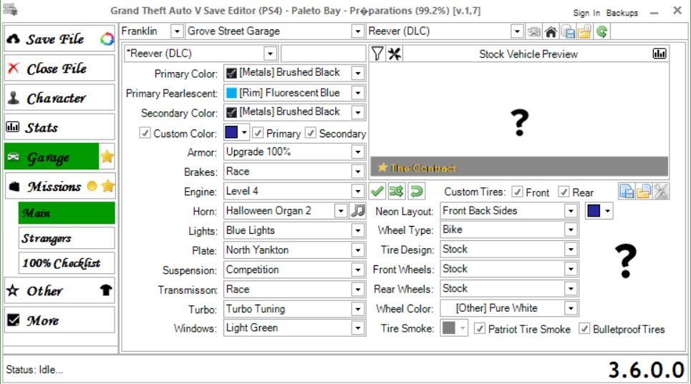Expand the Neon Layout Front Back Sides dropdown
691x384 pixels.
(571, 211)
